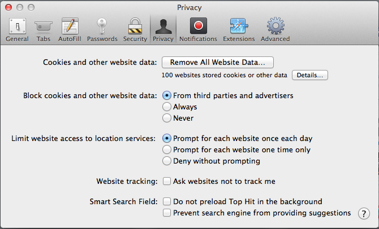Open the General preferences pane
Viewport: 379px width, 229px height.
click(x=16, y=29)
